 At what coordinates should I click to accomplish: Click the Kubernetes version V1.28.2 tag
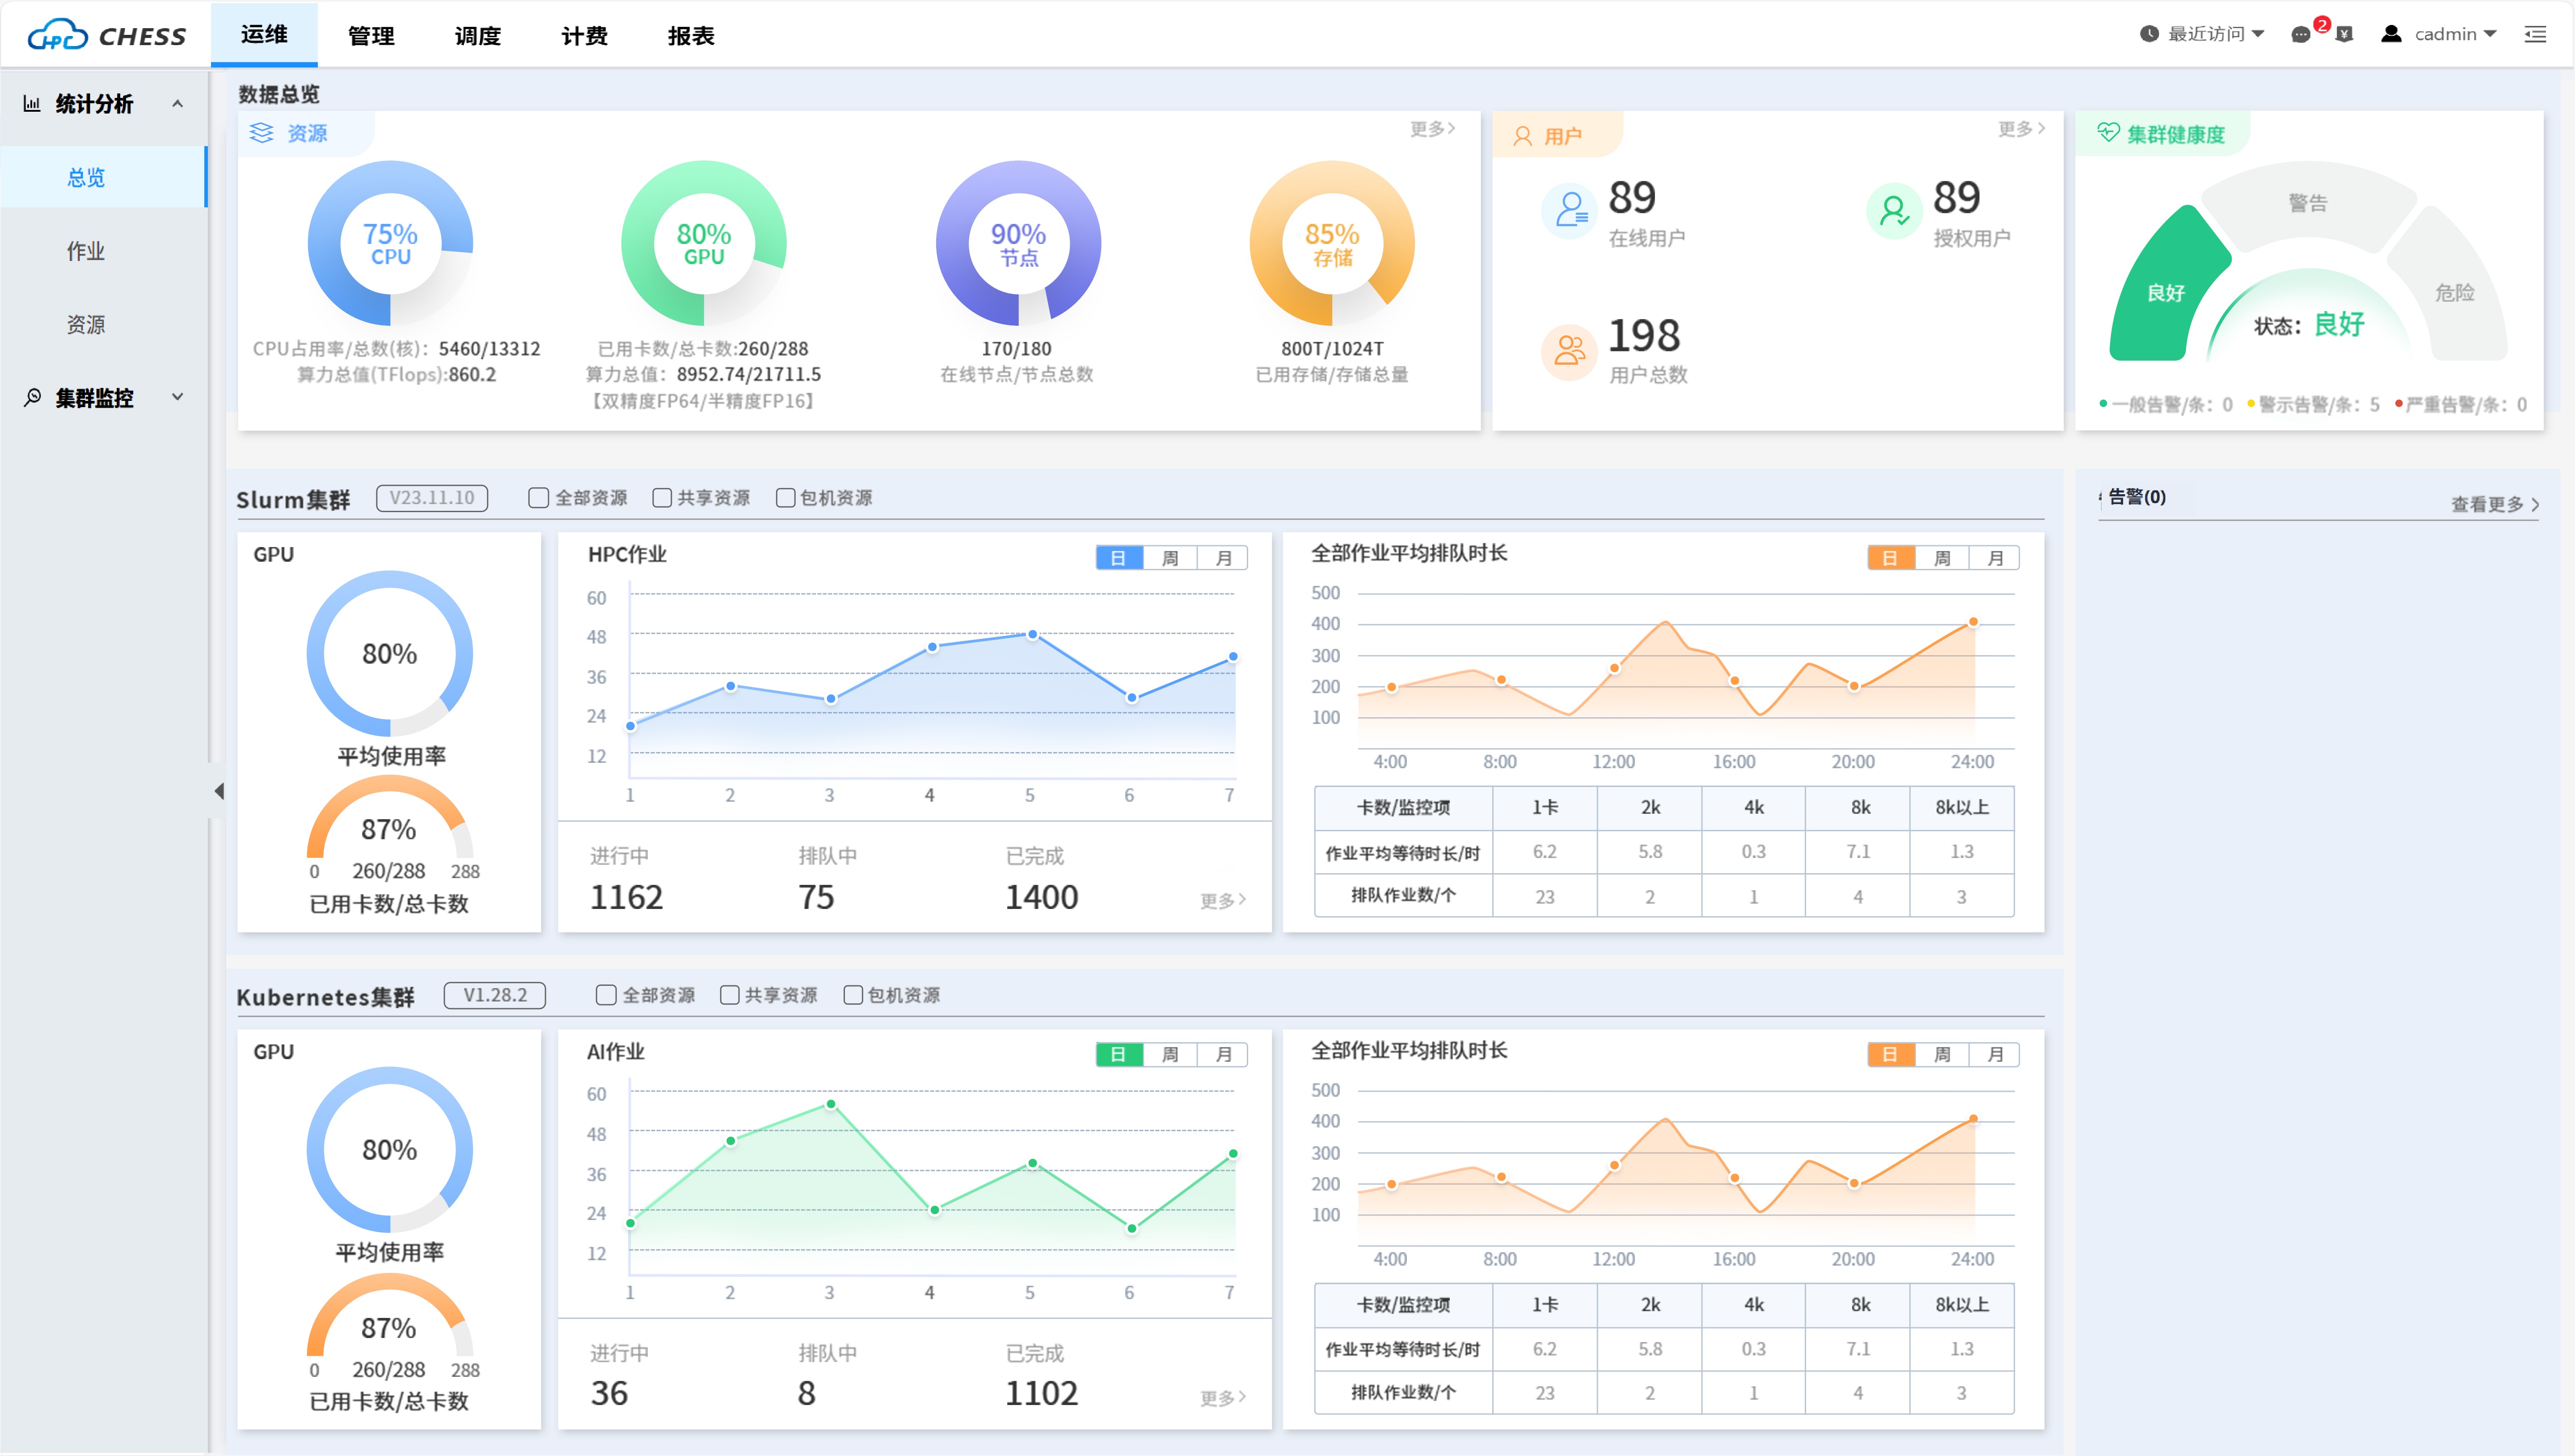495,995
